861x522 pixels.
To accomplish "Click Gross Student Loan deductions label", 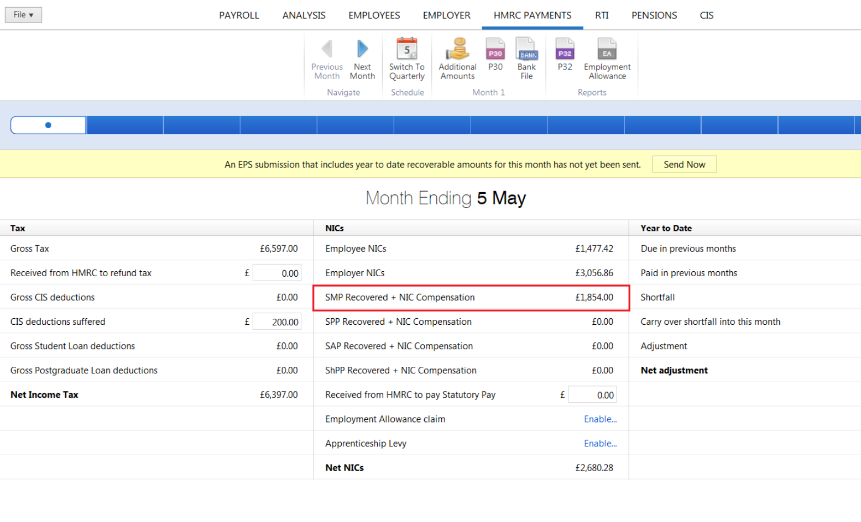I will 72,346.
